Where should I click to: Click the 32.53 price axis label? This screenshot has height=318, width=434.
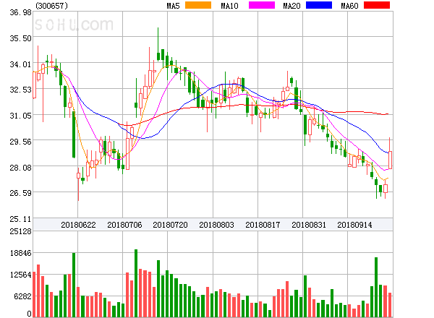tap(20, 90)
